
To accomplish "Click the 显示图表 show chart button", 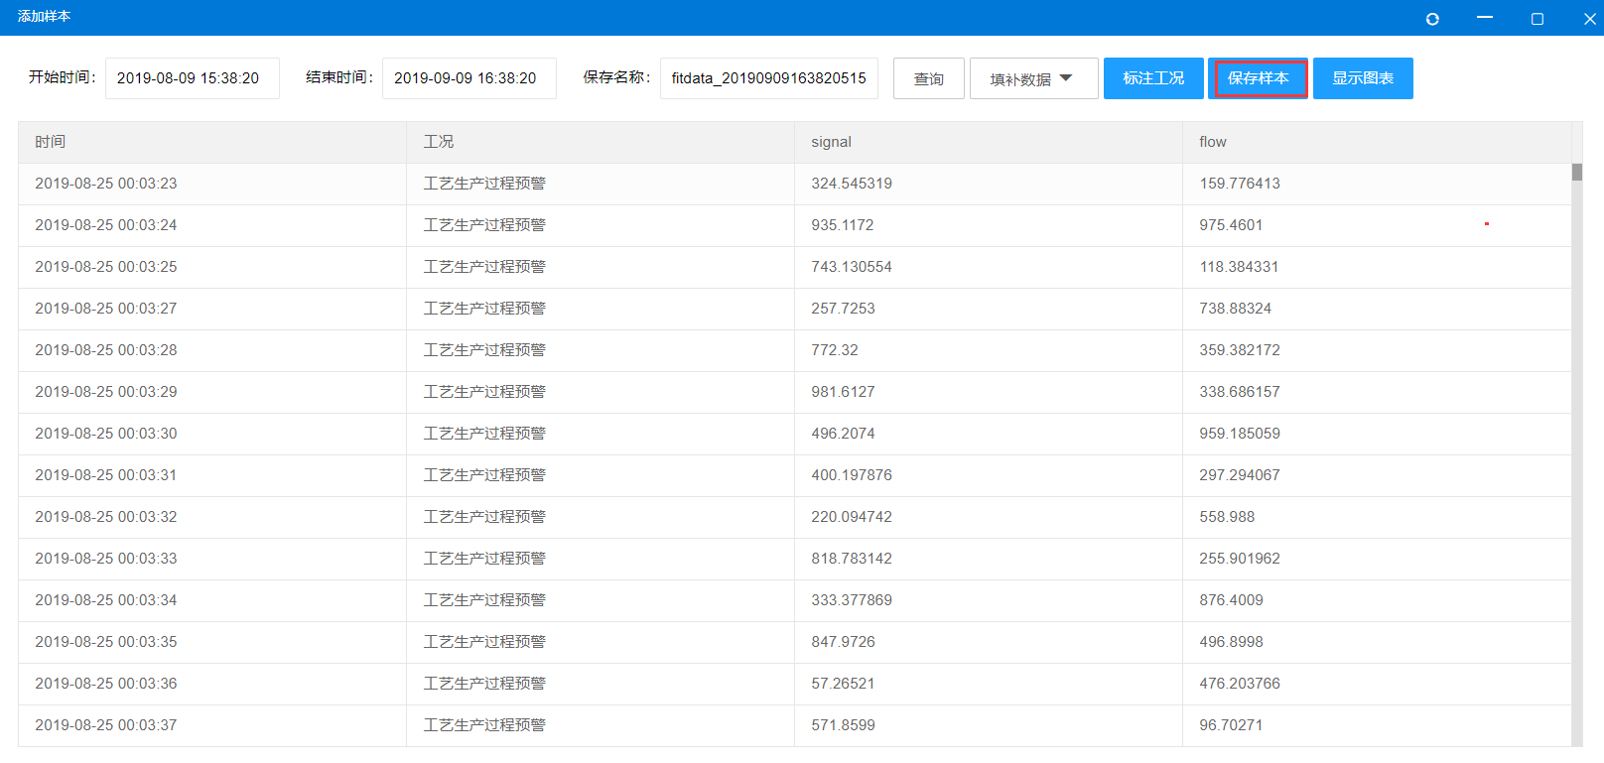I will point(1363,78).
